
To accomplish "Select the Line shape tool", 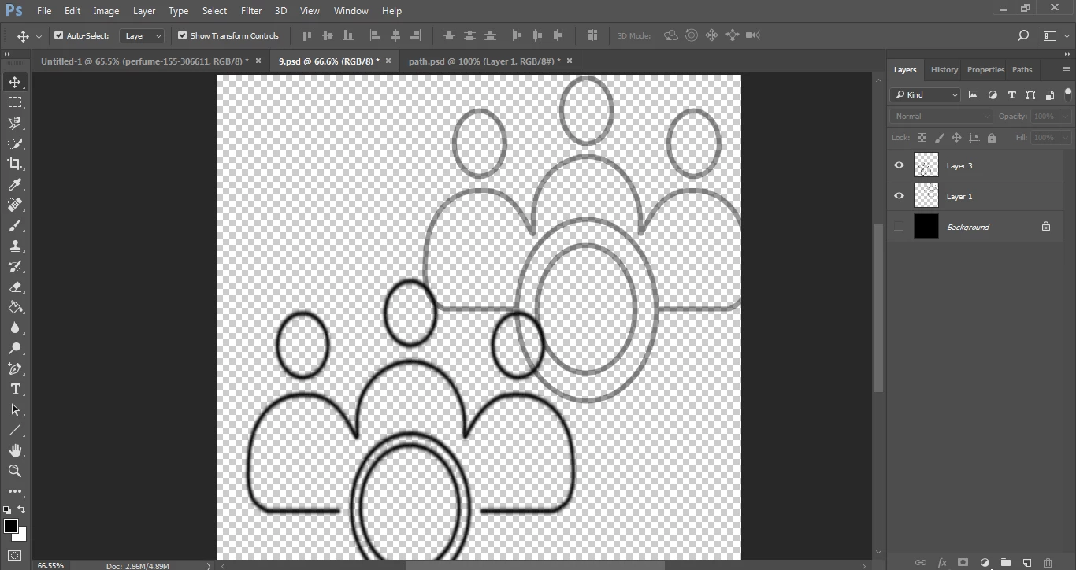I will (15, 430).
